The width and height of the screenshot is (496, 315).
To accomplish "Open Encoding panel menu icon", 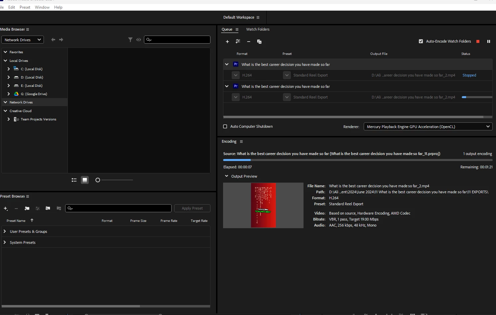I will coord(241,141).
